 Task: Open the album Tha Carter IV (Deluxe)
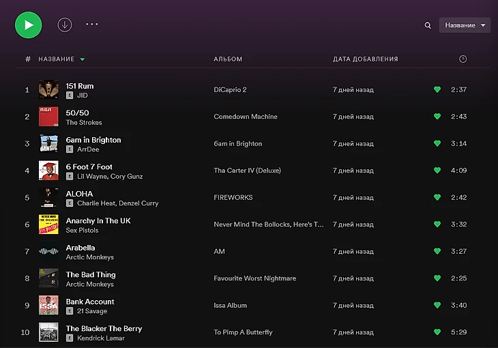coord(247,171)
